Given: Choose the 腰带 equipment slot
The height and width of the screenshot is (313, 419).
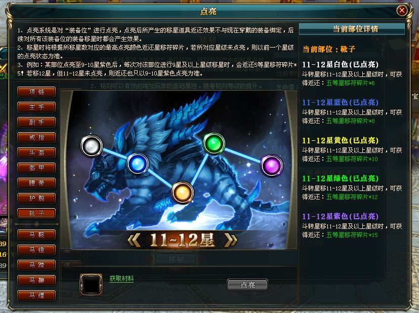Looking at the screenshot, I should (x=36, y=183).
